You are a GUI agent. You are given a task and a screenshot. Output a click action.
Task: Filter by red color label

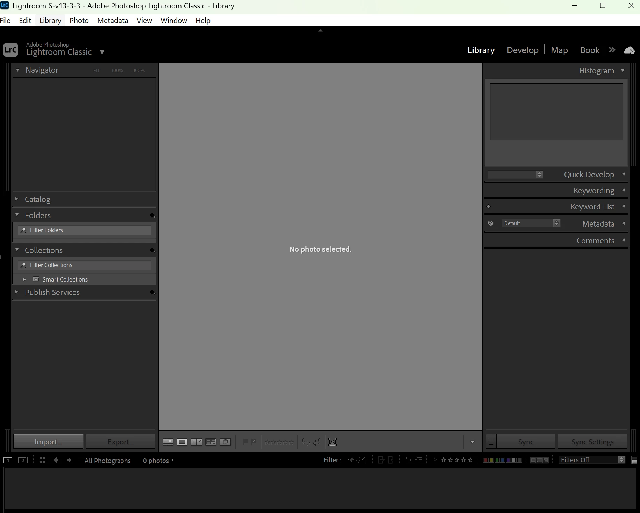coord(486,460)
